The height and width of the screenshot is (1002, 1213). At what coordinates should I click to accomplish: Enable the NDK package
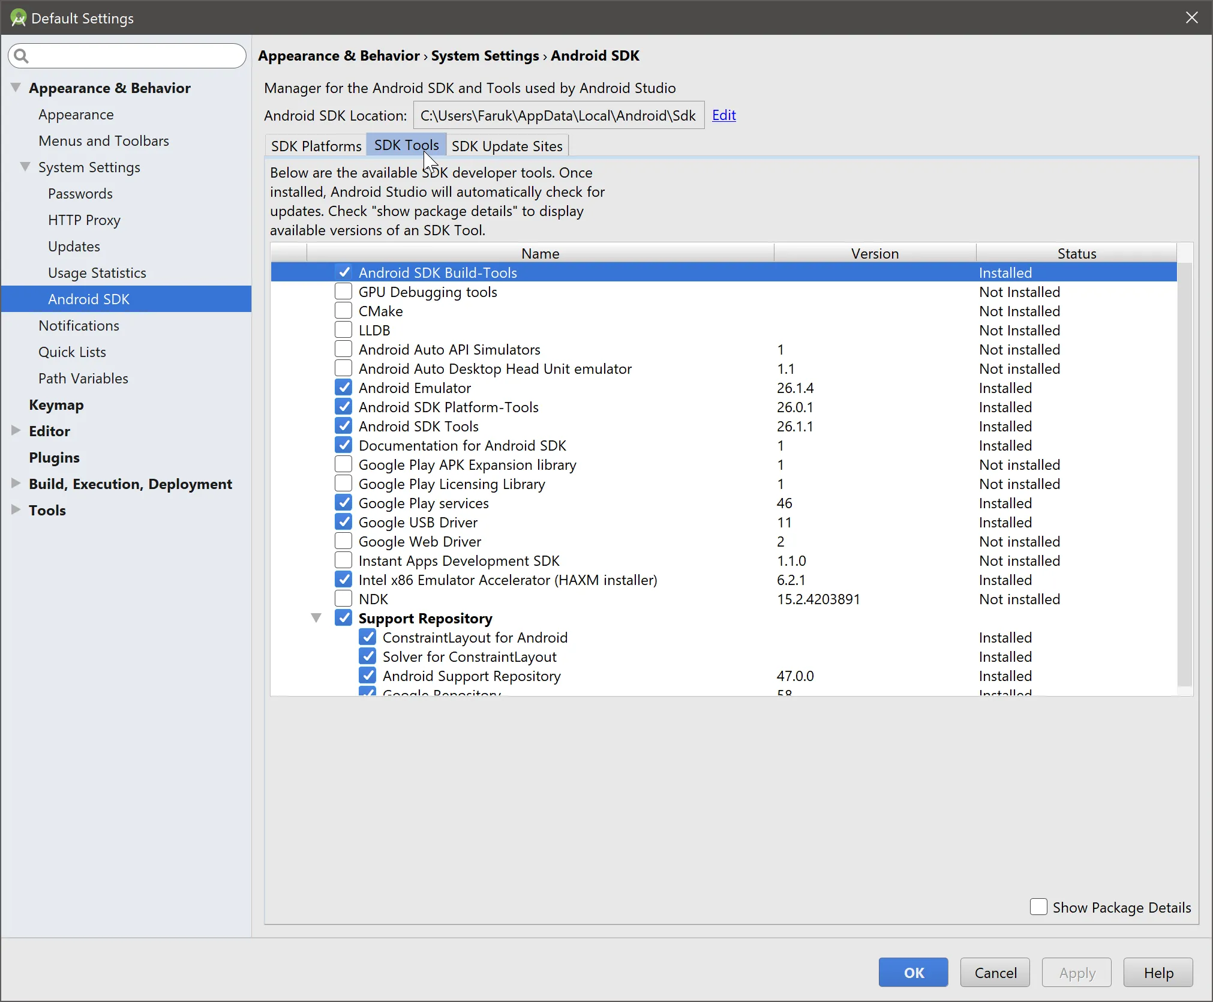[342, 598]
